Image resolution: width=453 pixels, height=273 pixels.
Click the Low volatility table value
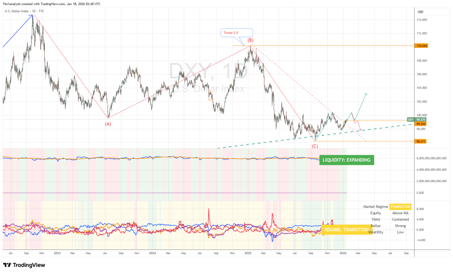[x=400, y=232]
